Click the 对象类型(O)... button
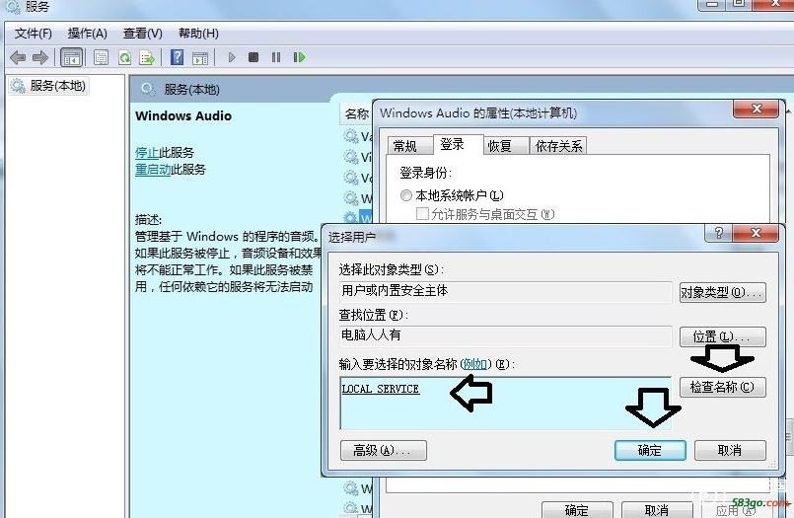 pyautogui.click(x=722, y=292)
